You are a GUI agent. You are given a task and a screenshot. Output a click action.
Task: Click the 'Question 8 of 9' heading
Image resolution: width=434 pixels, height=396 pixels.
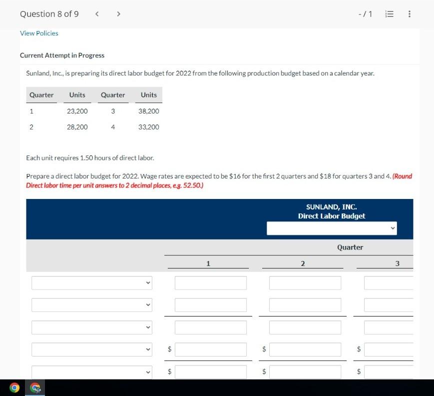[49, 14]
